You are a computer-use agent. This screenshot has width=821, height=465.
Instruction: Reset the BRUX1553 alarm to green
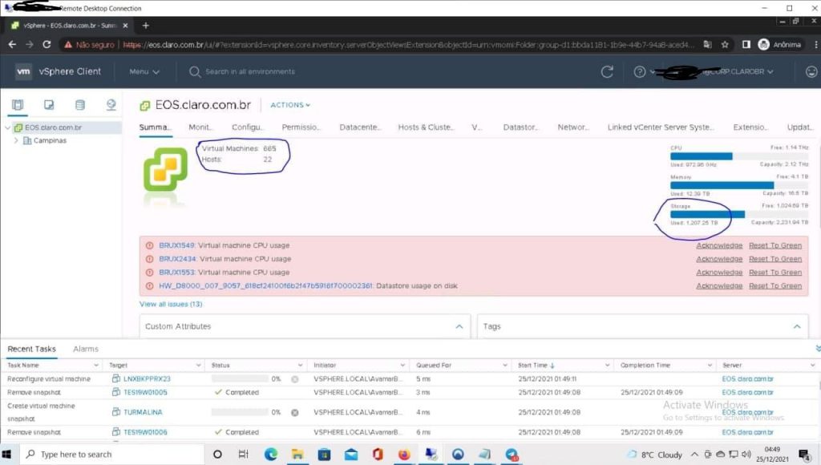click(775, 273)
